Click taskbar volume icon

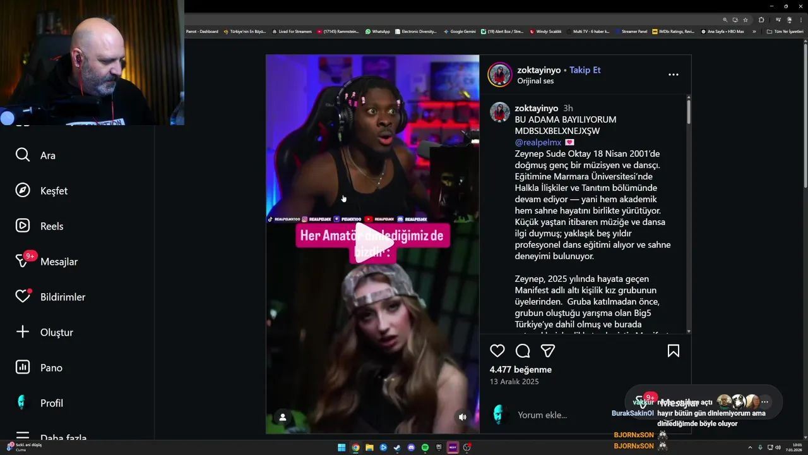point(777,447)
